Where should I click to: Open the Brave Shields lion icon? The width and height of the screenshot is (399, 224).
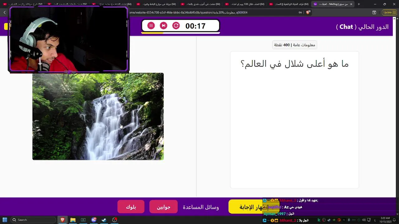[x=308, y=12]
